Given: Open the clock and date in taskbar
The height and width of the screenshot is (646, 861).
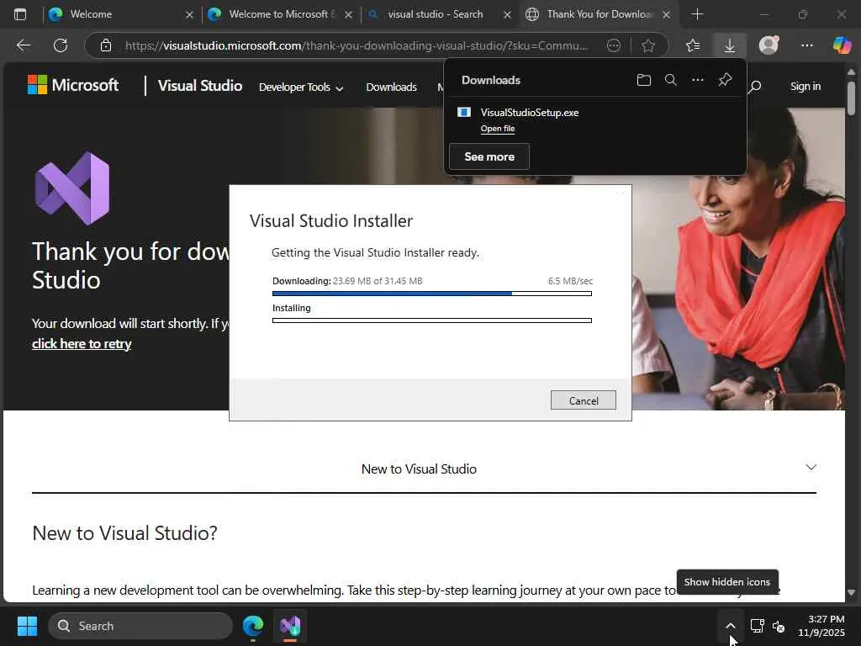Looking at the screenshot, I should point(821,626).
